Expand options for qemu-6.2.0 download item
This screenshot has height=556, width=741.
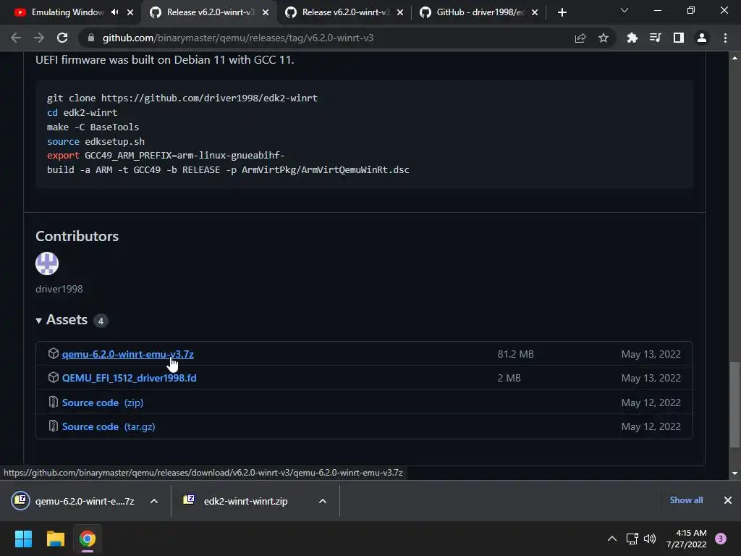[x=154, y=501]
